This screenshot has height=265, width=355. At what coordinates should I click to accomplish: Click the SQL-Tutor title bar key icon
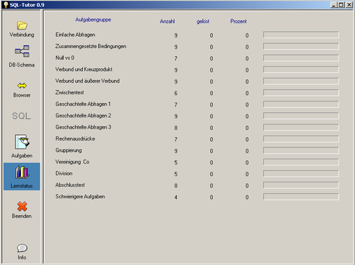[x=6, y=5]
